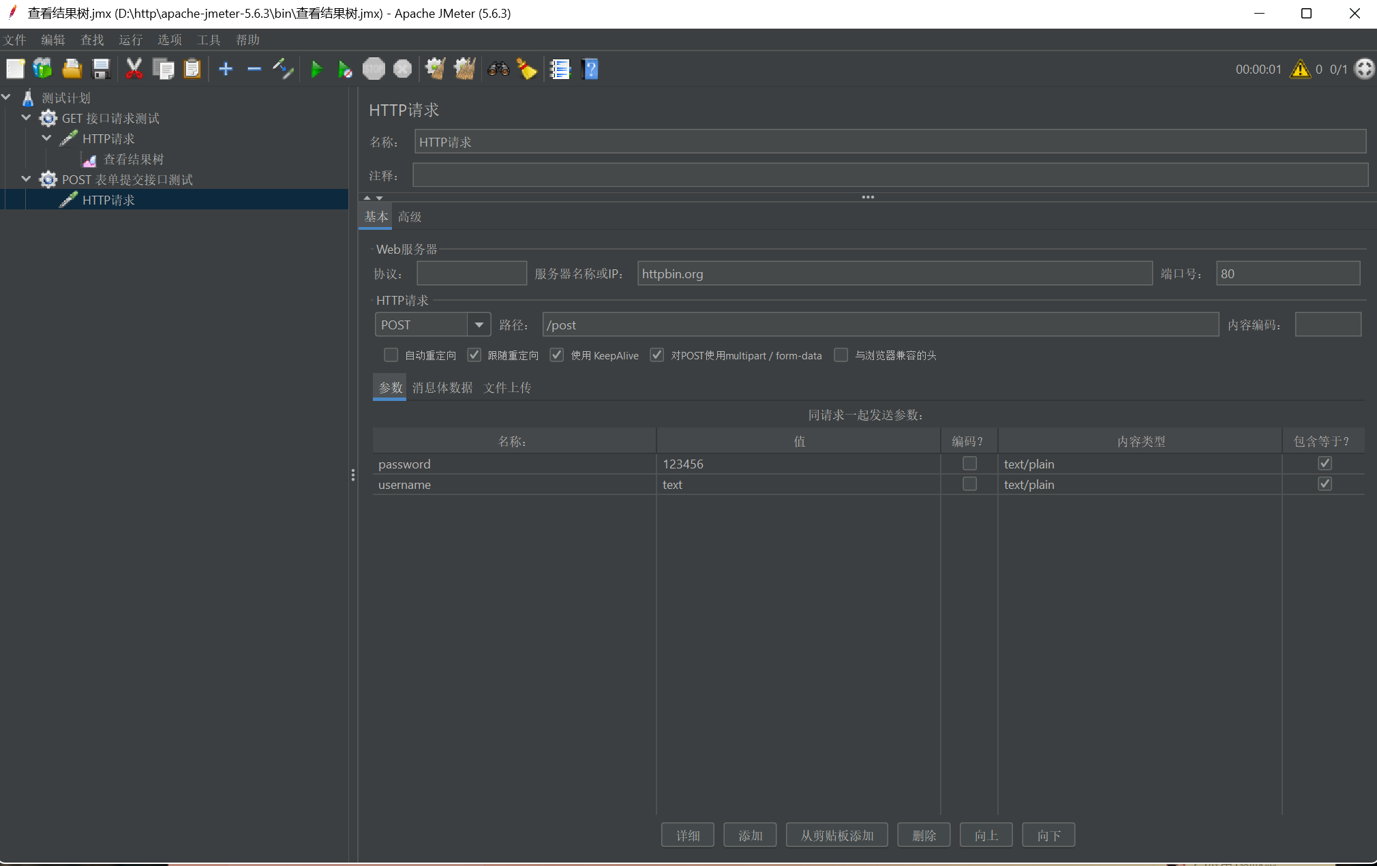Viewport: 1377px width, 866px height.
Task: Click the 添加 button
Action: tap(750, 835)
